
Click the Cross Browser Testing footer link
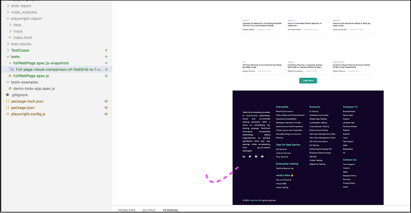(x=319, y=127)
